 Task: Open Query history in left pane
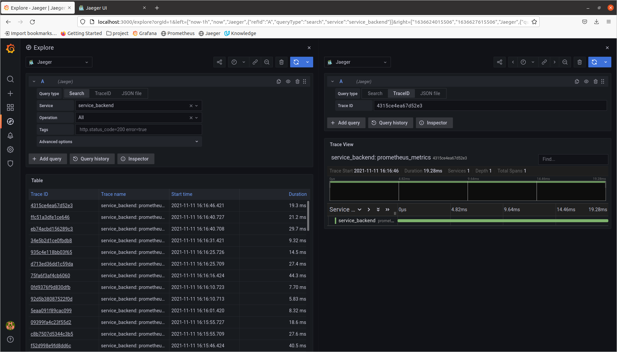[x=91, y=159]
